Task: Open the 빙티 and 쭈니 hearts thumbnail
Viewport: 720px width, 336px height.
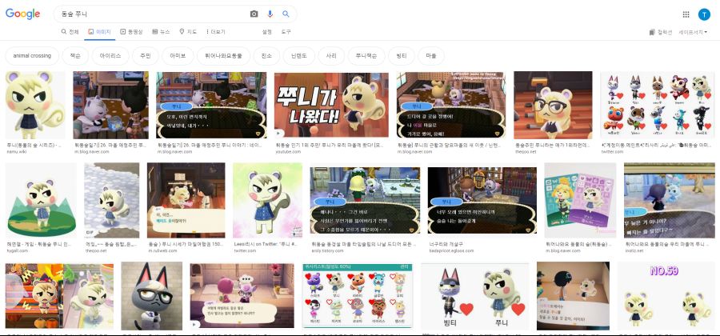Action: (474, 296)
